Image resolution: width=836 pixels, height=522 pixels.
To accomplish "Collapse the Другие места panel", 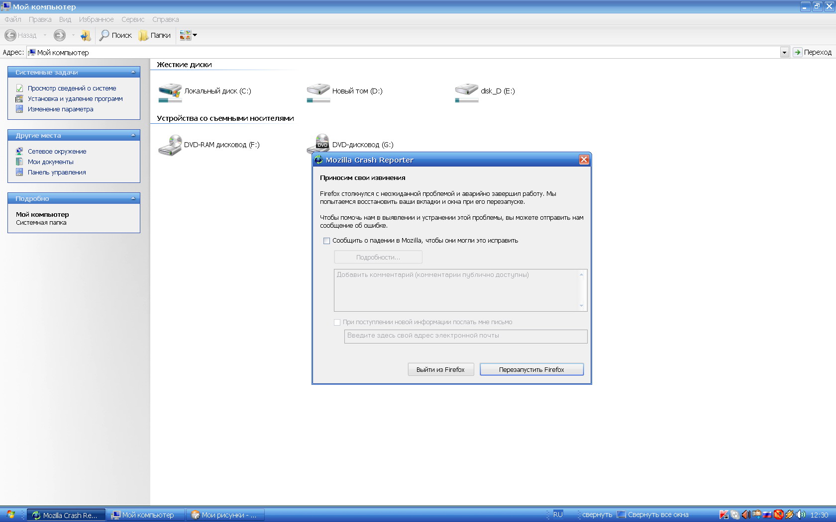I will tap(133, 135).
